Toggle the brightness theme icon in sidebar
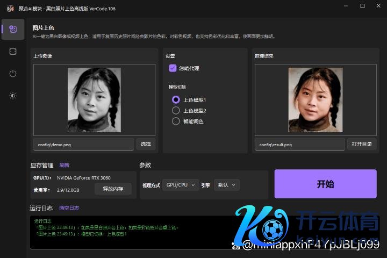Screen dimensions: 387x258 tap(13, 96)
